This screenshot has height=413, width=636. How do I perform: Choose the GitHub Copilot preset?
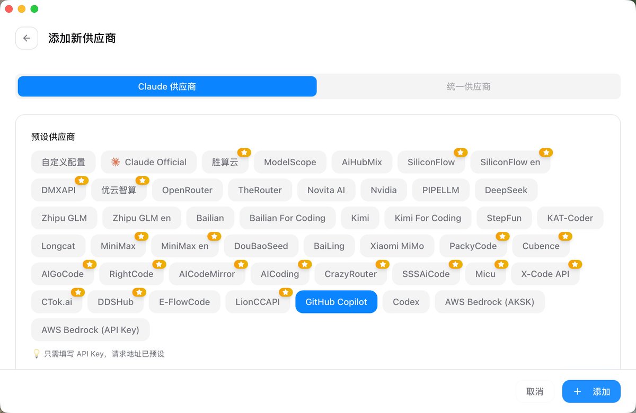(x=337, y=302)
